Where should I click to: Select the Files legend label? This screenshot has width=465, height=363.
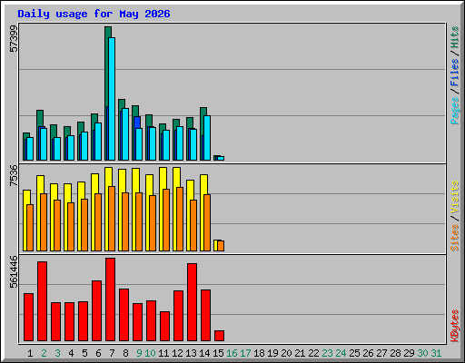(x=454, y=72)
